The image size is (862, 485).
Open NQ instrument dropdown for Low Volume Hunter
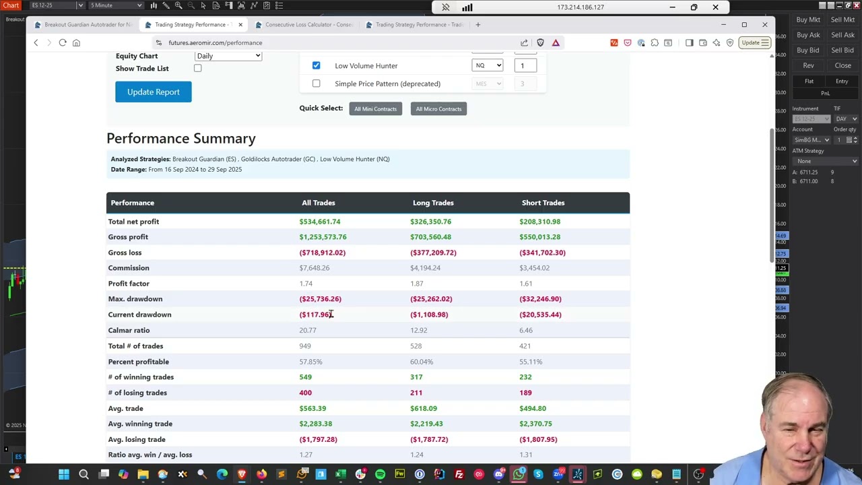(487, 65)
